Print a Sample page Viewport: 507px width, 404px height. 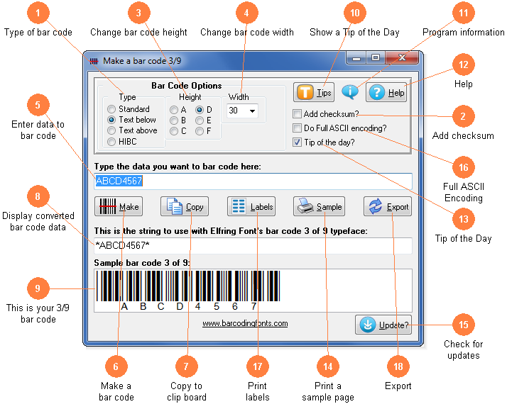click(319, 206)
